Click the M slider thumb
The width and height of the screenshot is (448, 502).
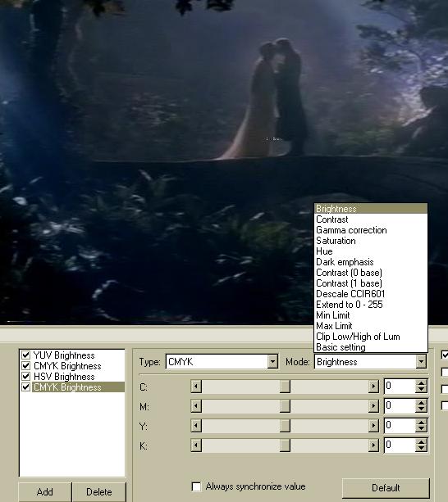(285, 406)
